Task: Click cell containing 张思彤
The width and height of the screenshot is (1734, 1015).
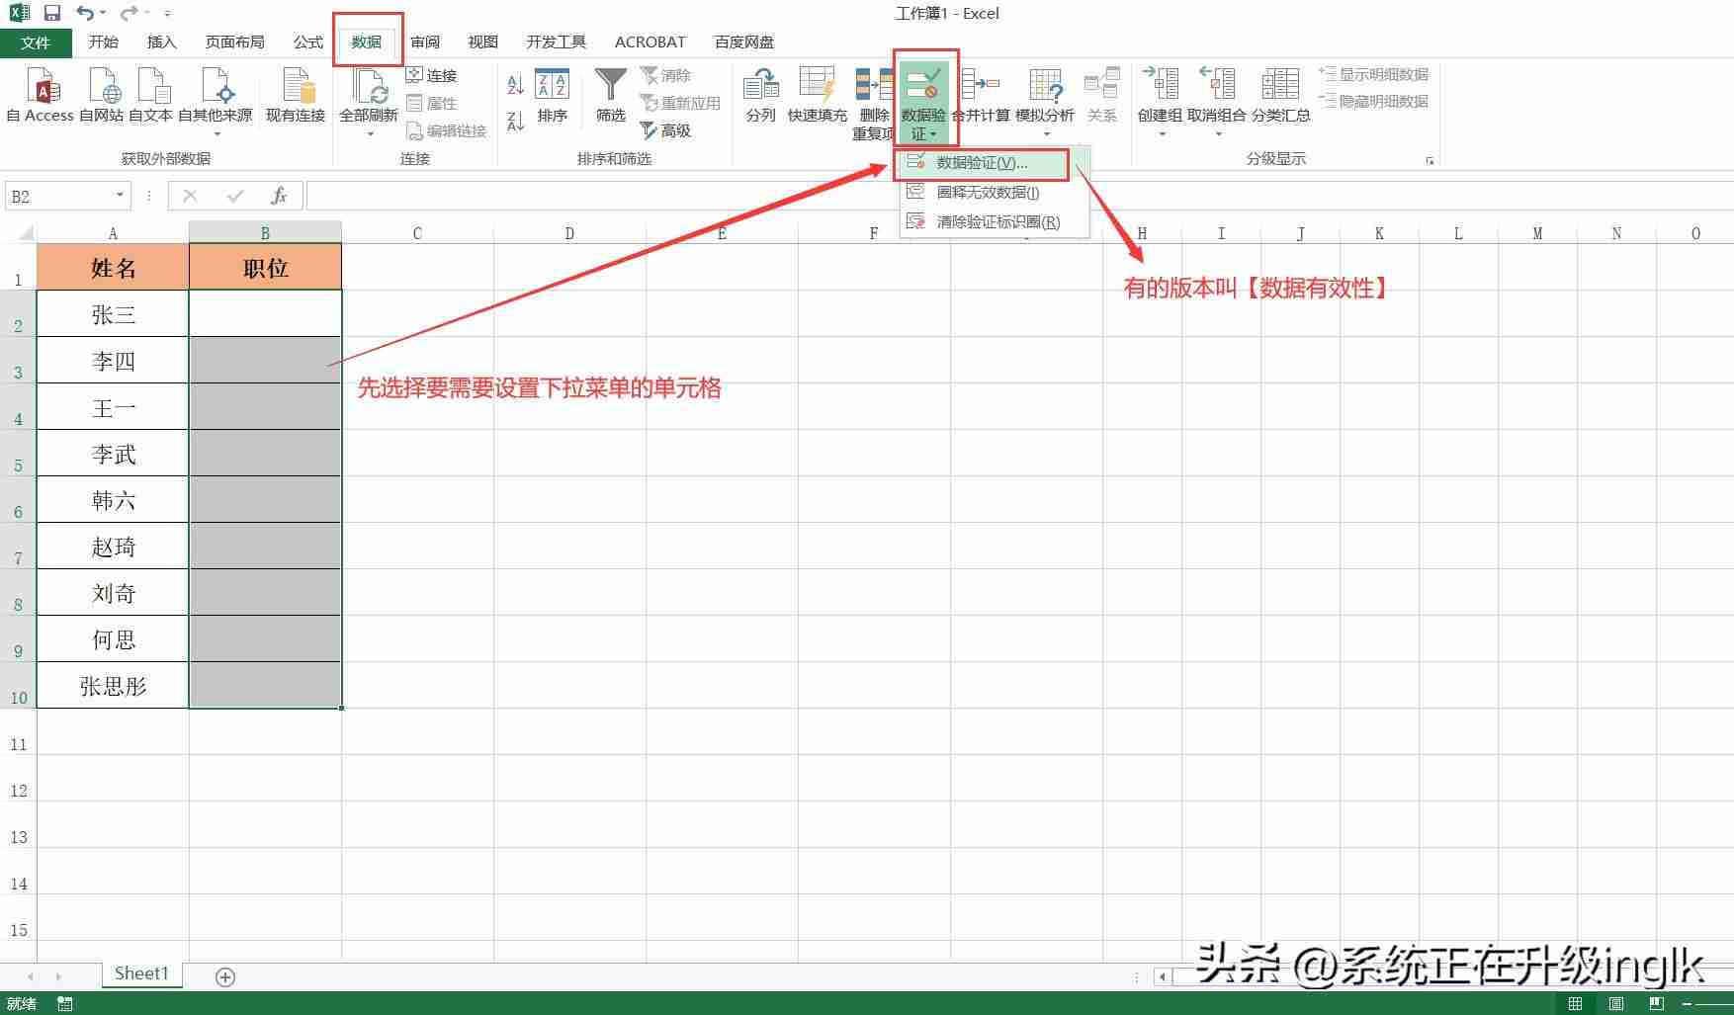Action: coord(113,686)
